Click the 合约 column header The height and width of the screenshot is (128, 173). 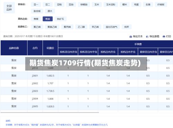35,48
